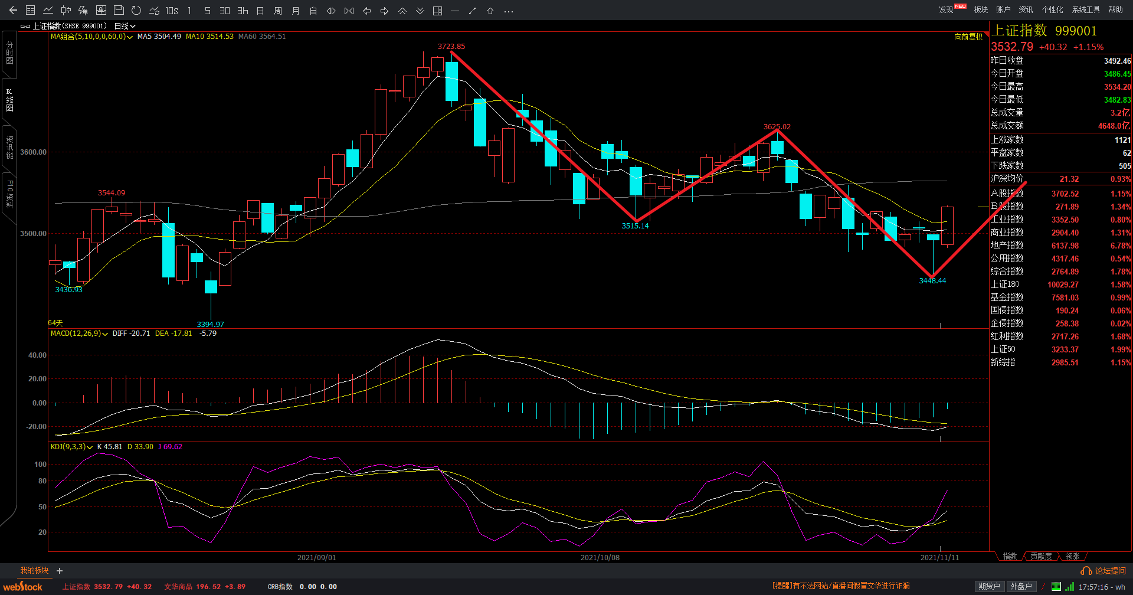The width and height of the screenshot is (1133, 595).
Task: Open the 系统工具 menu
Action: pos(1086,9)
